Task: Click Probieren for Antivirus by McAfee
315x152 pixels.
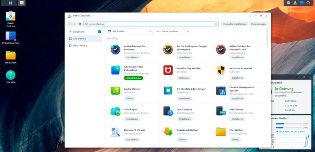Action: click(x=184, y=78)
